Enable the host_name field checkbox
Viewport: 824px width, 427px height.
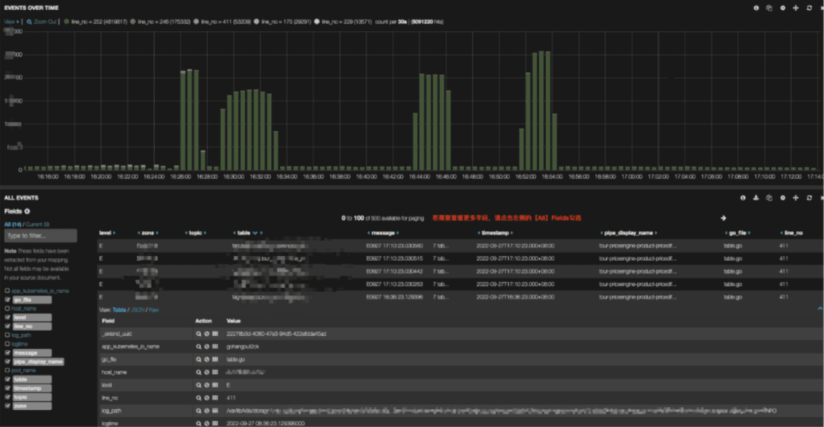pos(7,309)
